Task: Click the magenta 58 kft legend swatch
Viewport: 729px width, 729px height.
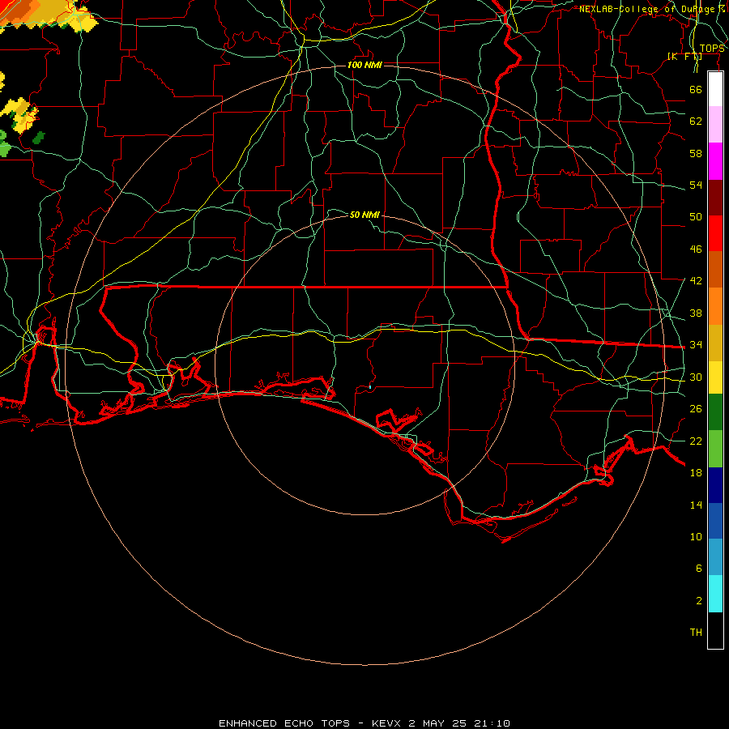Action: 715,161
